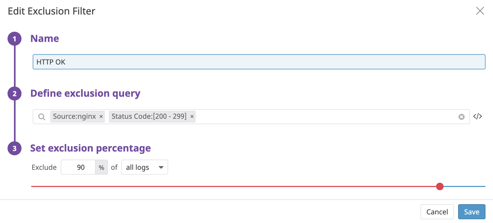Save the exclusion filter

tap(472, 212)
